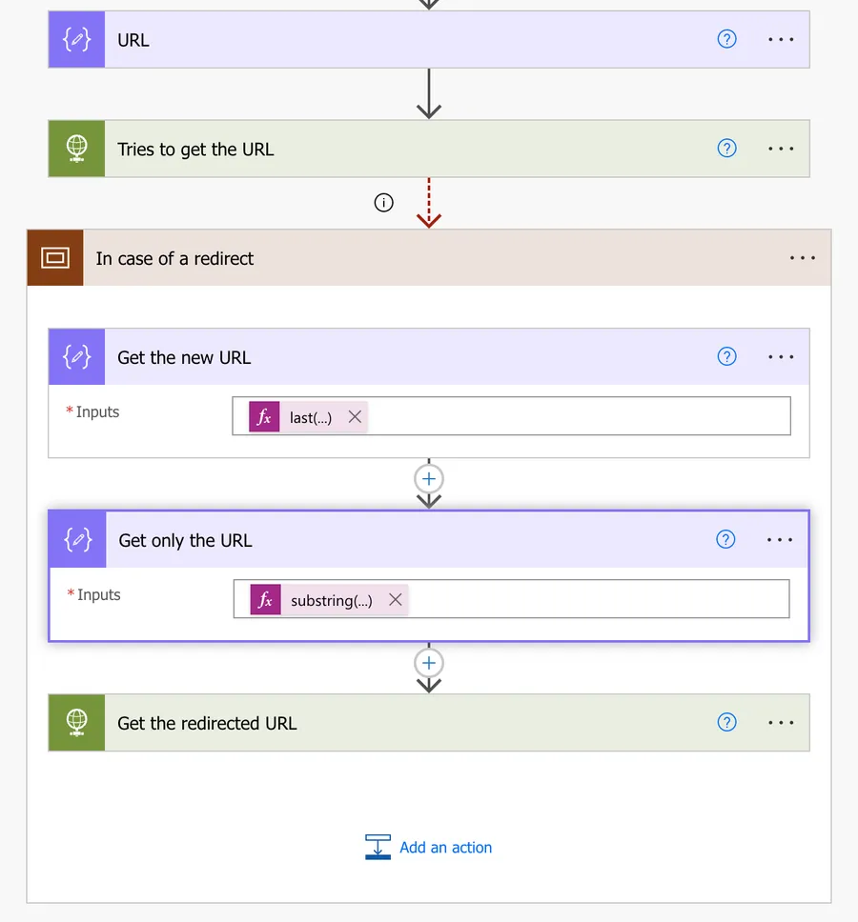Viewport: 858px width, 922px height.
Task: Open 'In case of a redirect' ellipsis menu
Action: coord(803,258)
